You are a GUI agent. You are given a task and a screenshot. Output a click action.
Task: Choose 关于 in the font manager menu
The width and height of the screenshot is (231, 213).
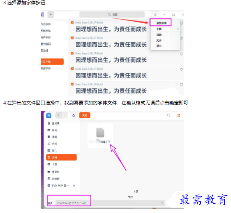point(159,40)
